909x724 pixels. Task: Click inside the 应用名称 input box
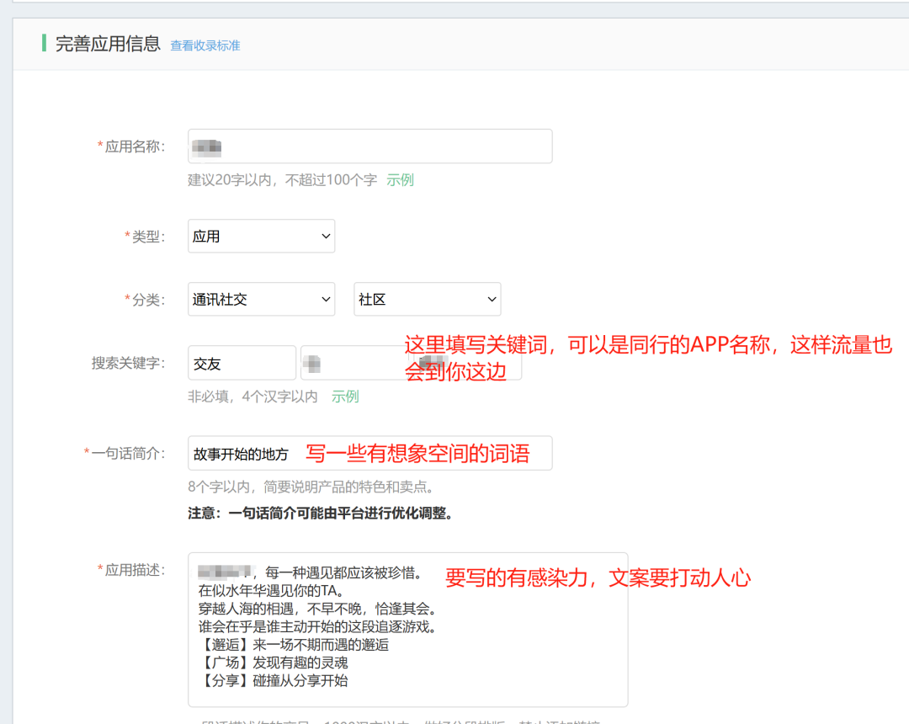369,146
